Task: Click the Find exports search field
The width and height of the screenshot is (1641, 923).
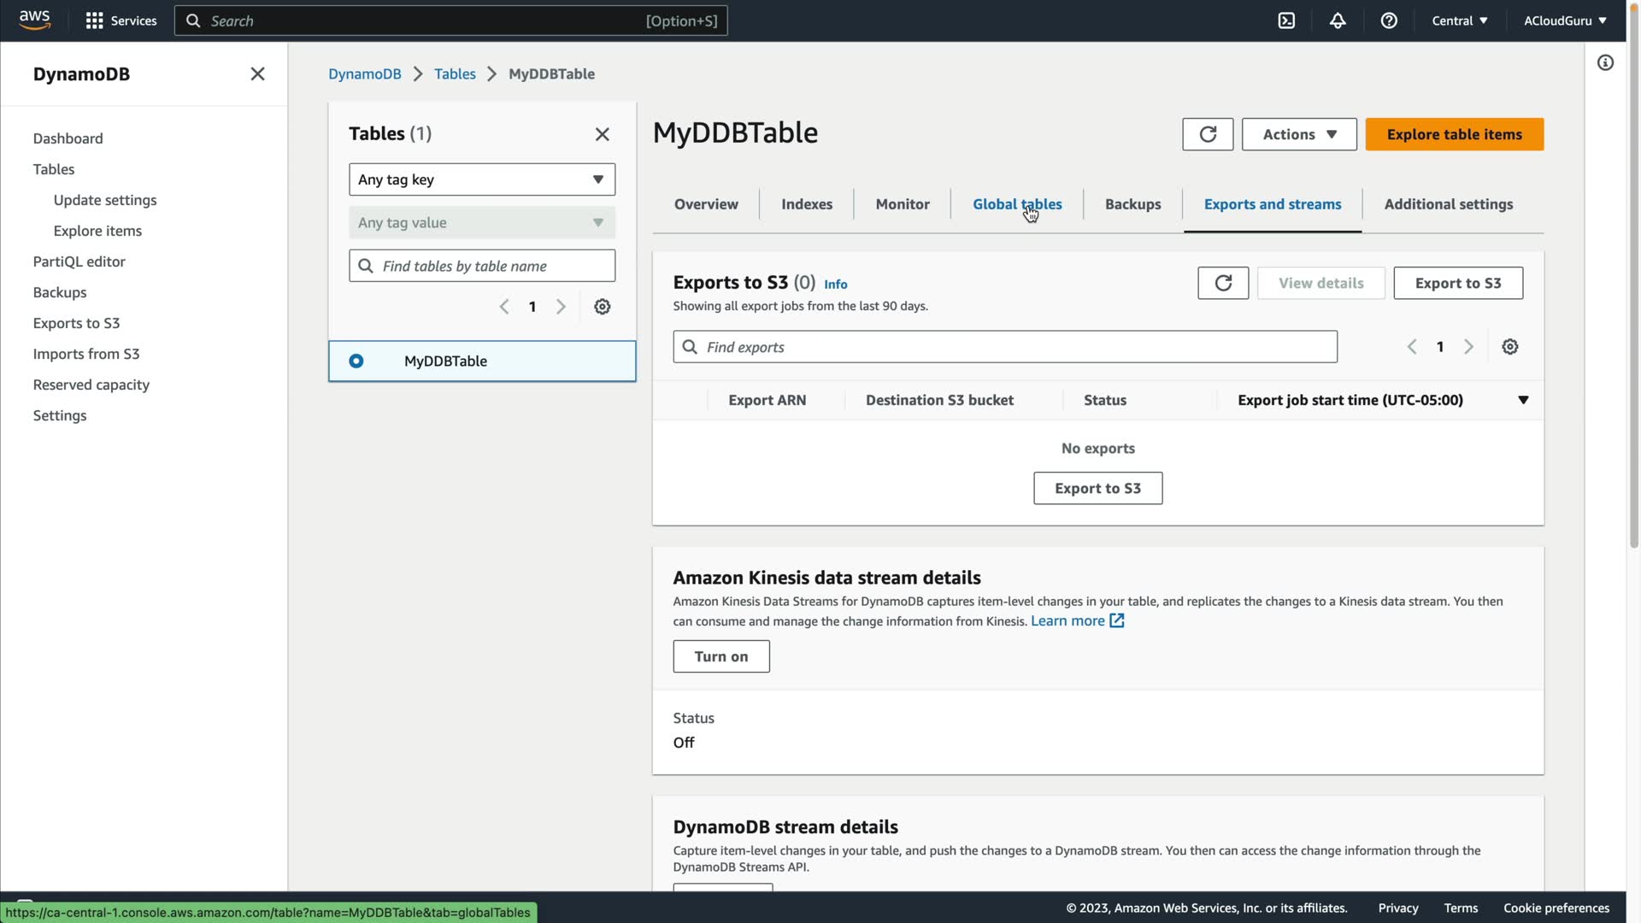Action: 1004,347
